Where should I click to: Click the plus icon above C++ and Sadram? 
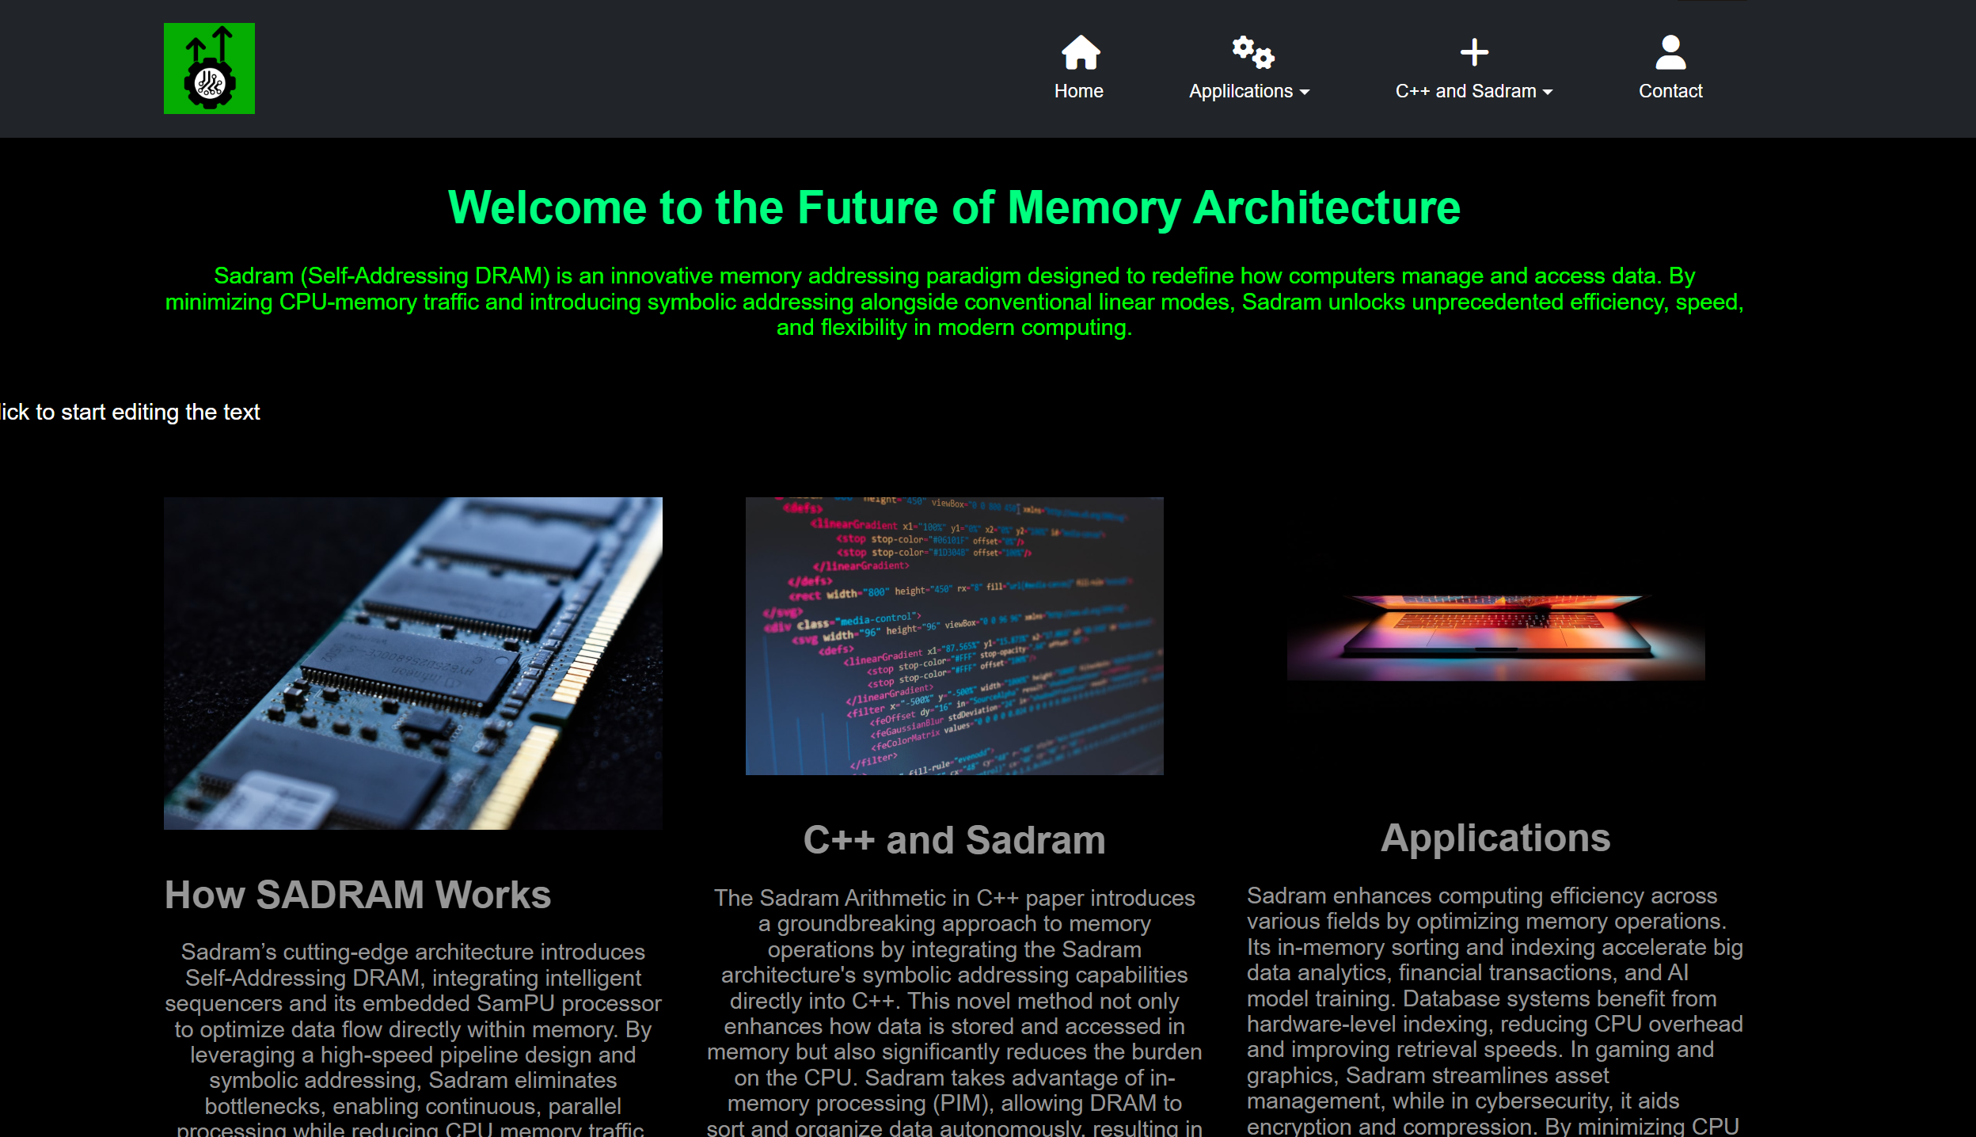[1473, 52]
